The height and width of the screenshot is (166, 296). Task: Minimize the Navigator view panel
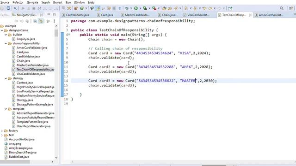tap(49, 14)
